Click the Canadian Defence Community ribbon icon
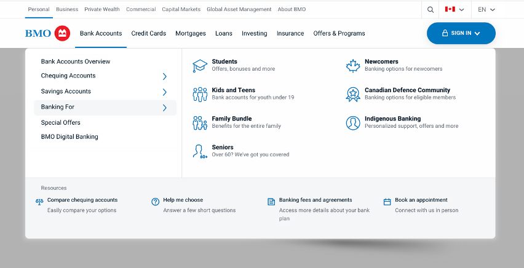This screenshot has width=524, height=268. tap(353, 95)
